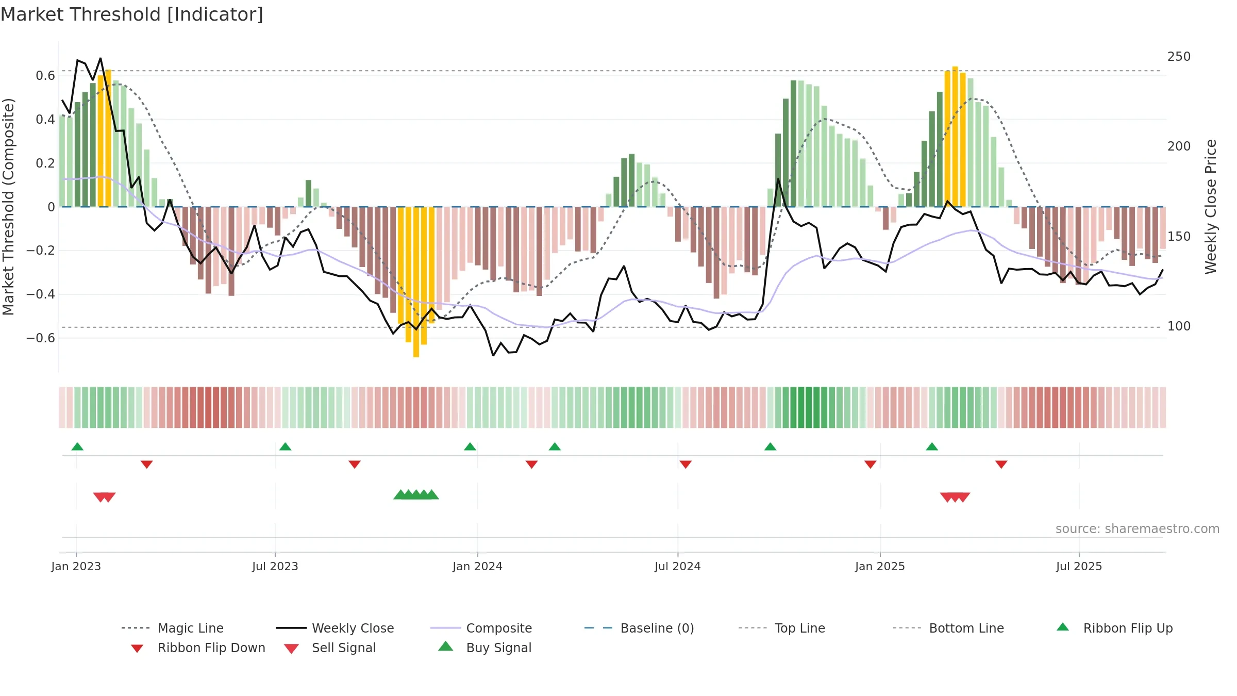Select the Ribbon Flip Up triangle at Jan 2023
The width and height of the screenshot is (1237, 696).
(x=77, y=446)
